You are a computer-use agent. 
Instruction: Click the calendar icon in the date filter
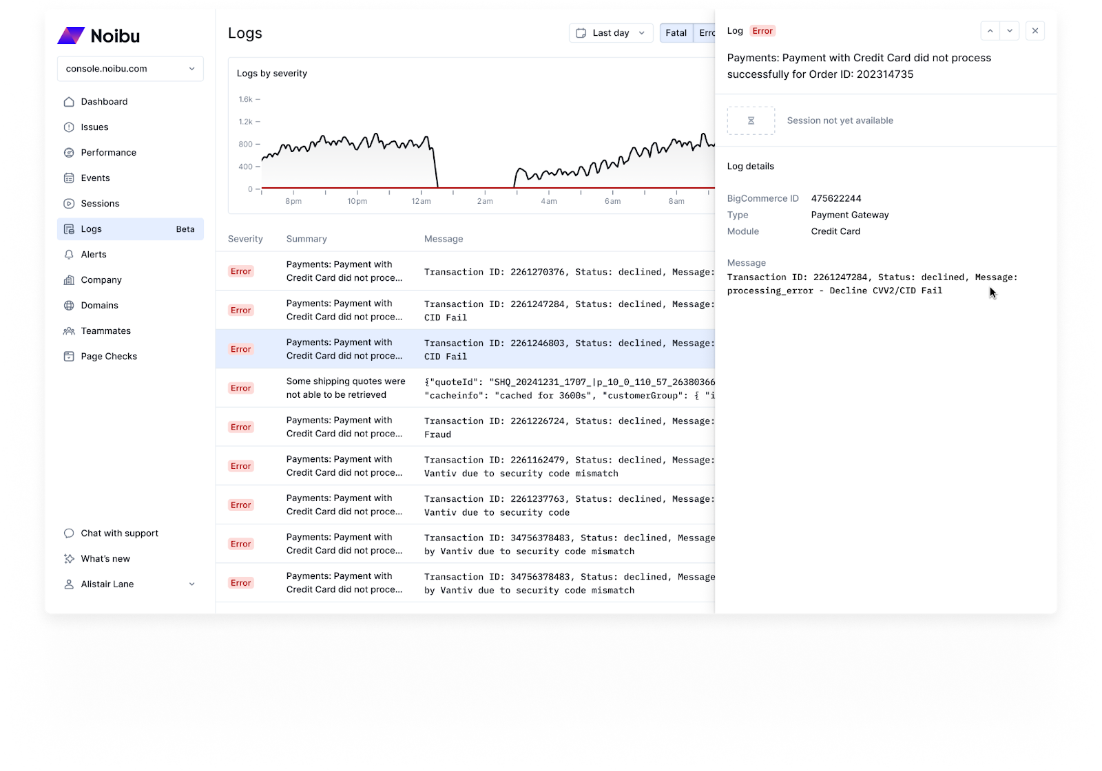[x=581, y=33]
